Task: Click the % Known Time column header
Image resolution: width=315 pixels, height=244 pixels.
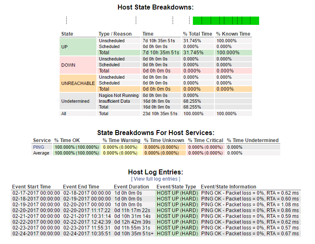Action: [x=233, y=34]
